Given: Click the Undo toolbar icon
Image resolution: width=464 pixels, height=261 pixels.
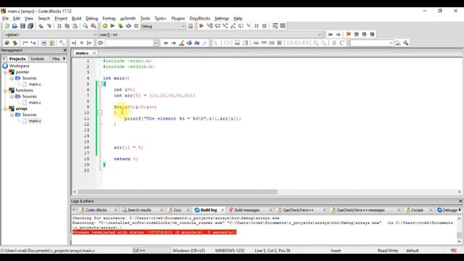Looking at the screenshot, I should click(41, 26).
